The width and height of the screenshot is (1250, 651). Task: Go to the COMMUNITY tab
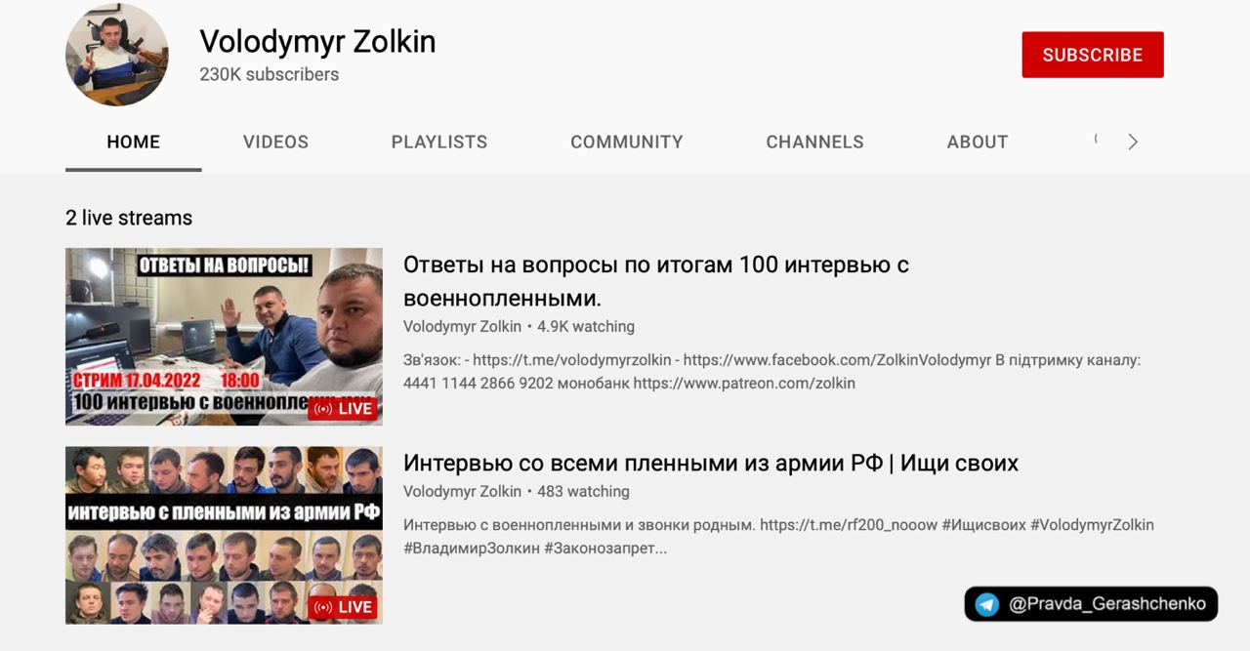point(627,142)
